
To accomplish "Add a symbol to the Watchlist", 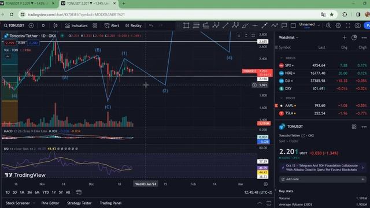I will tap(345, 38).
